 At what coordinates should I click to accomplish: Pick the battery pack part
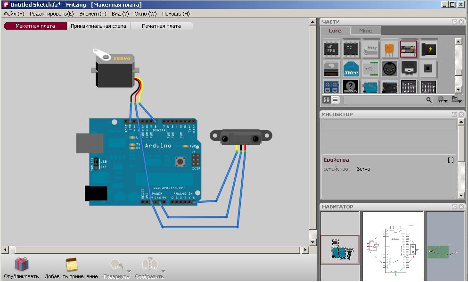(409, 49)
